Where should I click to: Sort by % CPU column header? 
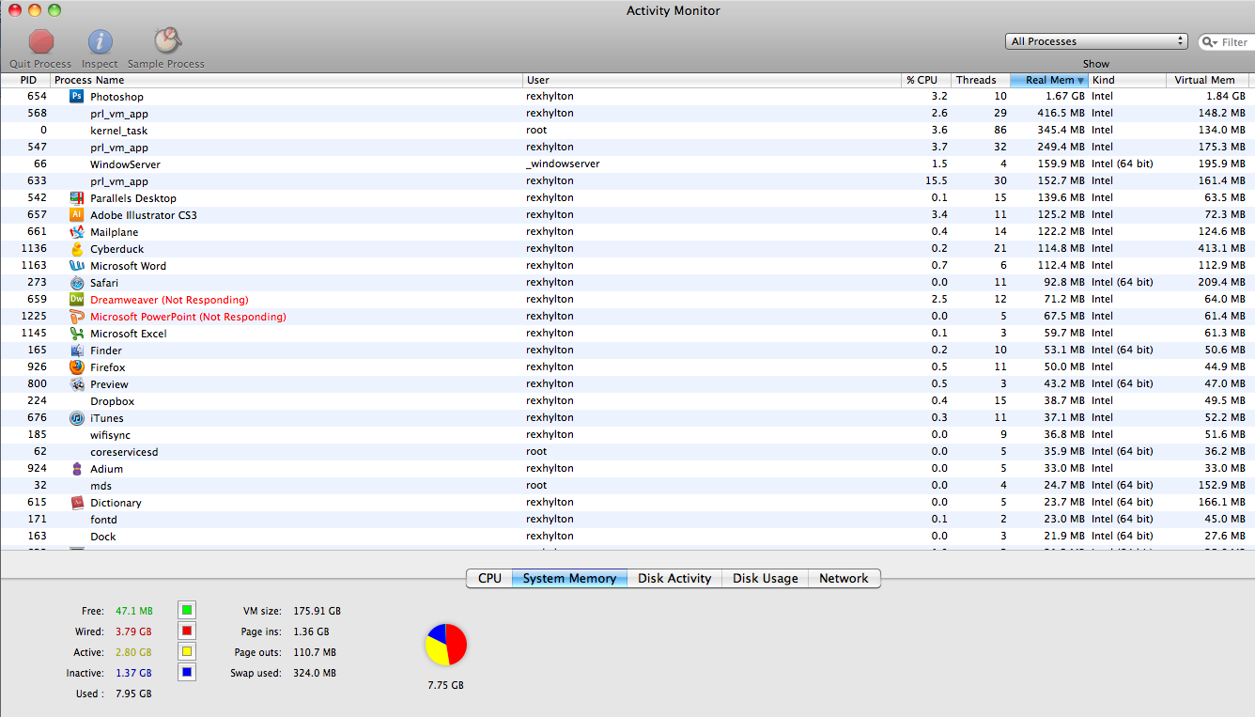(926, 80)
